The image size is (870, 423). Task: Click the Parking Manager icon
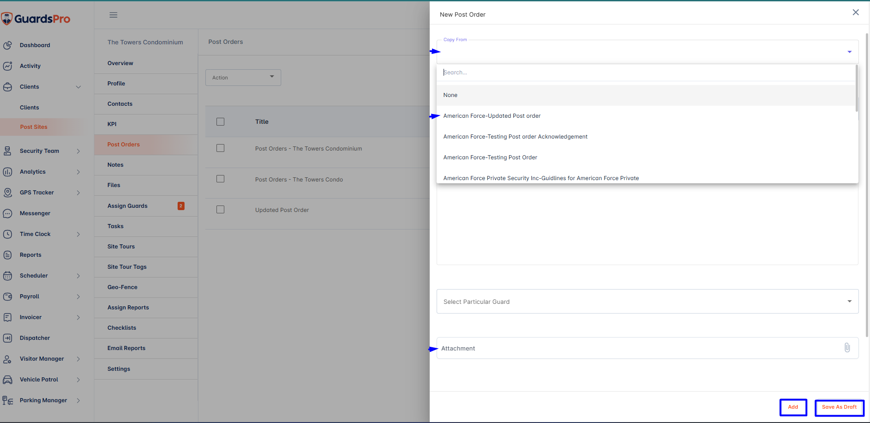7,400
